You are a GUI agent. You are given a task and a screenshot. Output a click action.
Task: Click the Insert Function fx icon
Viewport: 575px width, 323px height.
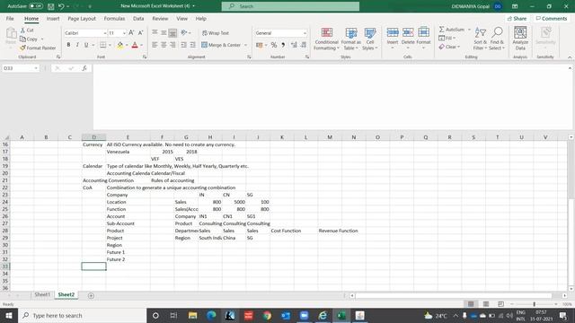pos(84,68)
